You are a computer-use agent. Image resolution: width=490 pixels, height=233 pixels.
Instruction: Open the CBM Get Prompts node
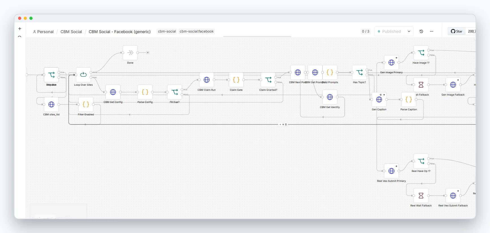click(x=315, y=72)
